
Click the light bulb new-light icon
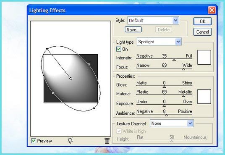pyautogui.click(x=70, y=140)
